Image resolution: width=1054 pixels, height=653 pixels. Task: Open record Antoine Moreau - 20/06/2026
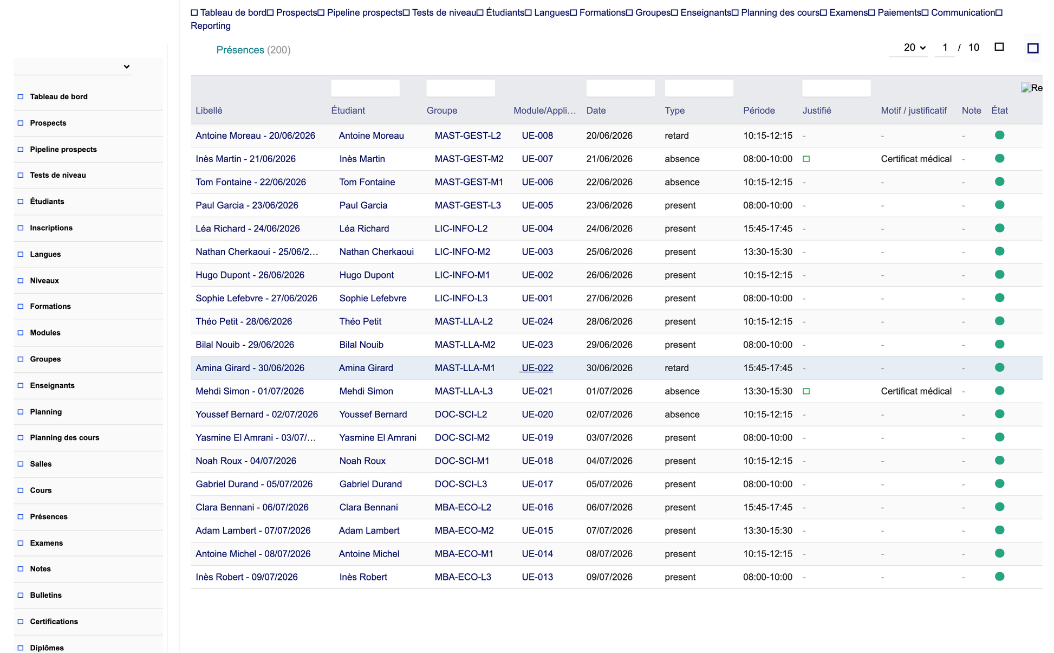tap(255, 135)
